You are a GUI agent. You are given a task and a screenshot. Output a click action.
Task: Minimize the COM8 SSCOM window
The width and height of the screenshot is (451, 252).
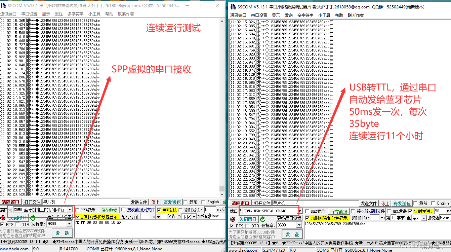(x=187, y=5)
